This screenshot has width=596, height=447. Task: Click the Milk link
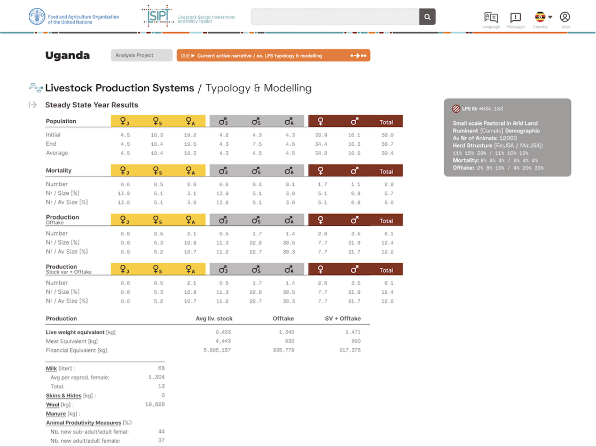[x=51, y=368]
